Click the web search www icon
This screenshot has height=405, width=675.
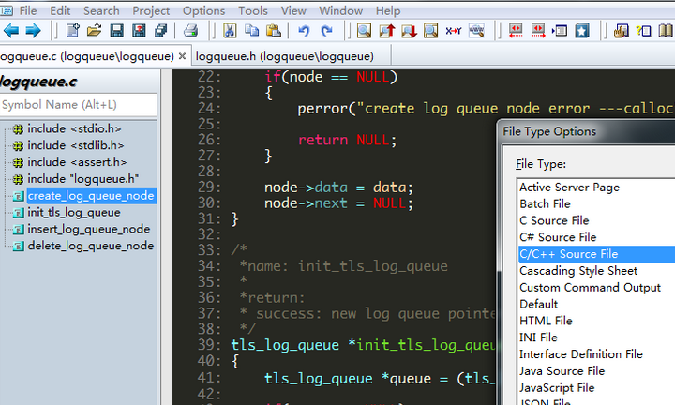coord(476,31)
